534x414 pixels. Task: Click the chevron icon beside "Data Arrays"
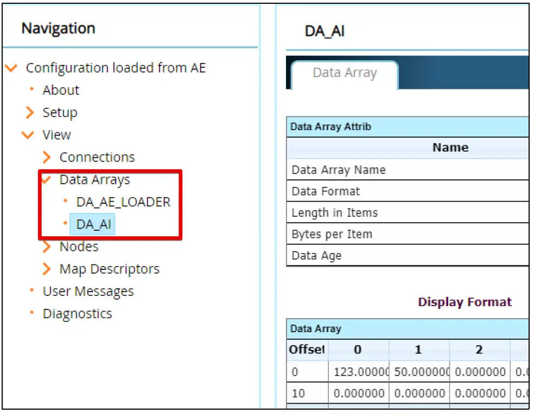click(48, 179)
